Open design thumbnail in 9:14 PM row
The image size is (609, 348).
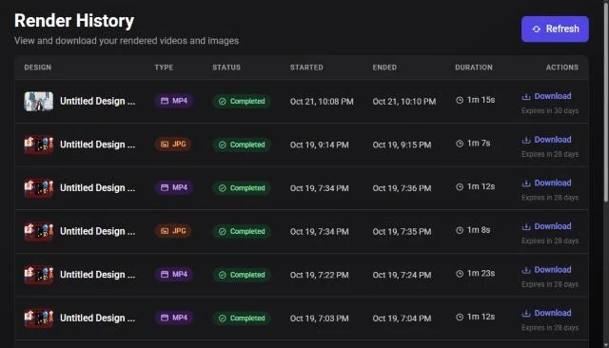pos(39,145)
